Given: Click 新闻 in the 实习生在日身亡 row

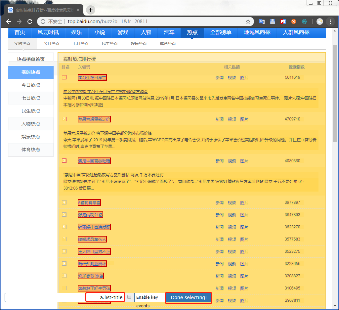Looking at the screenshot, I should pos(220,78).
